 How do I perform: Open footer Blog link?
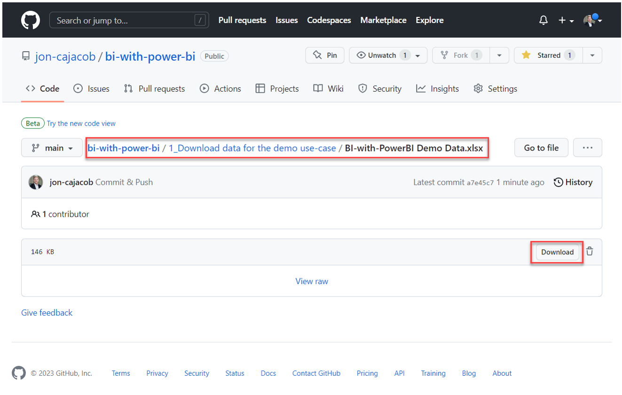click(x=469, y=373)
